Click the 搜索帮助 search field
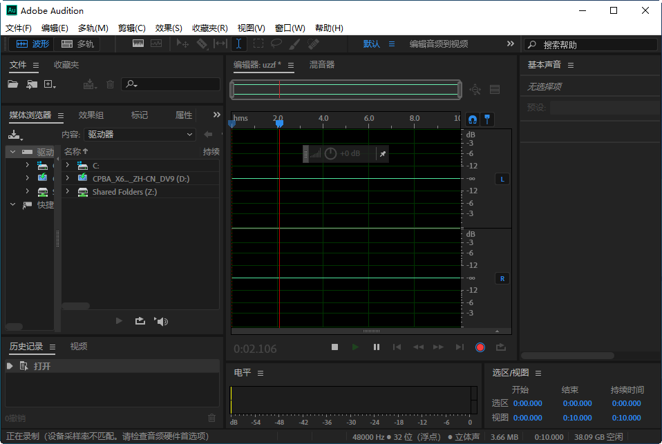This screenshot has height=444, width=662. pyautogui.click(x=591, y=45)
